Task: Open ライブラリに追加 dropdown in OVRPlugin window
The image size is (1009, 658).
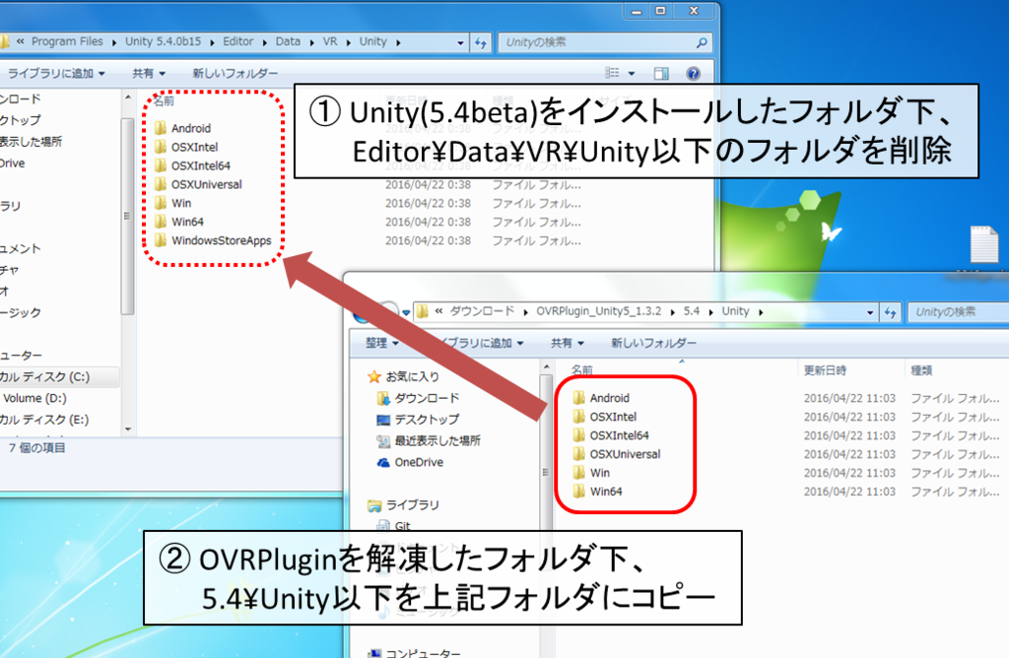Action: 480,343
